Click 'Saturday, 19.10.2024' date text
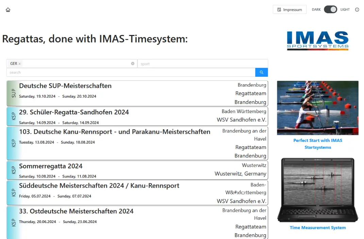Viewport: 364px width, 239px height. click(37, 96)
